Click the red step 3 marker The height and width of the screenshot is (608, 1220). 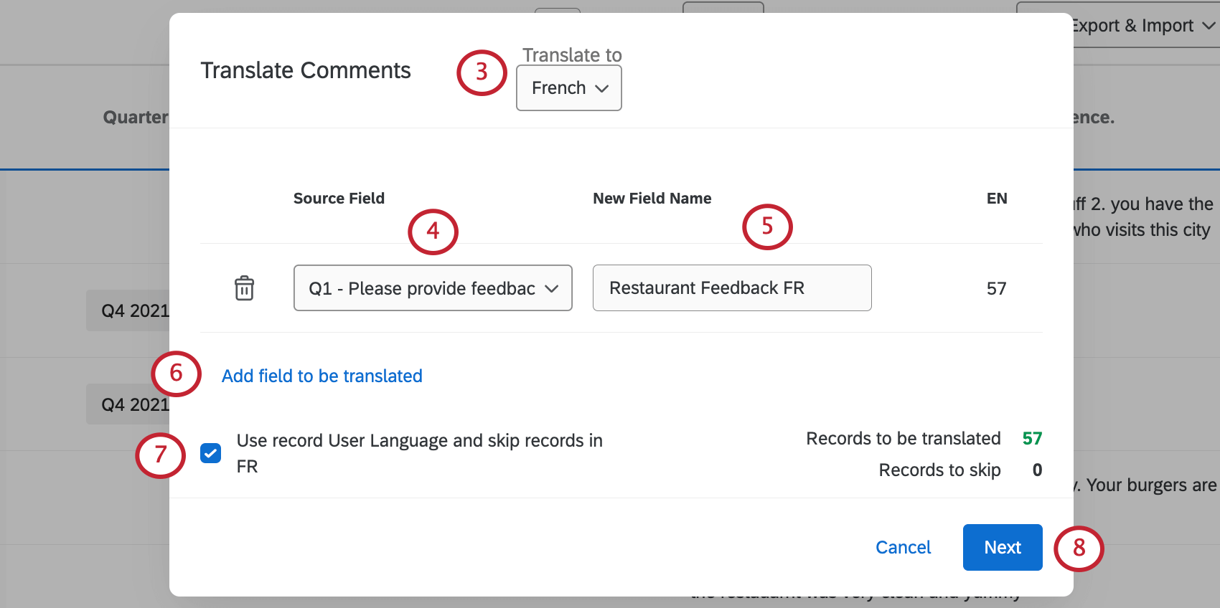click(x=482, y=72)
